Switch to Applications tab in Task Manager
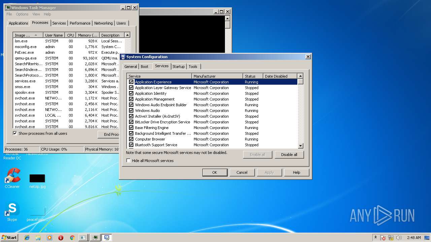 tap(19, 23)
